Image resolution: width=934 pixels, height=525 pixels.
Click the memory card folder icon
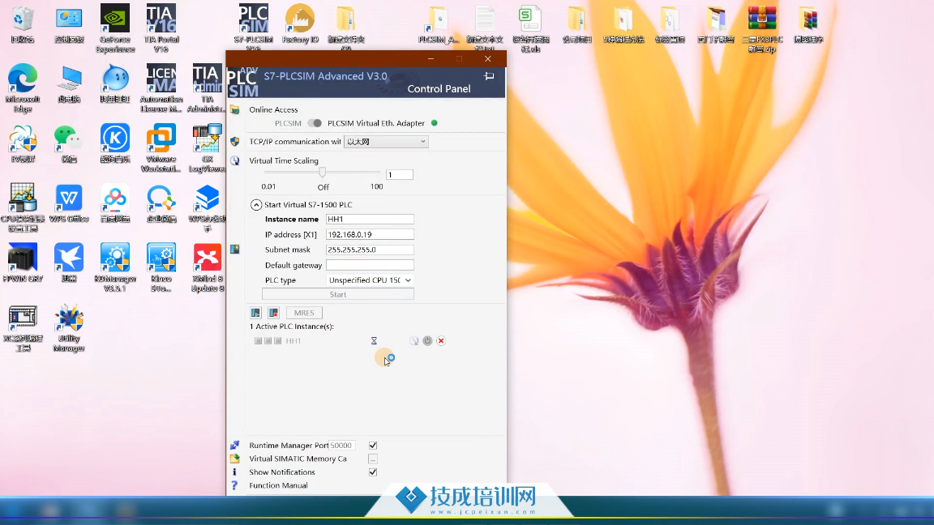pos(234,459)
